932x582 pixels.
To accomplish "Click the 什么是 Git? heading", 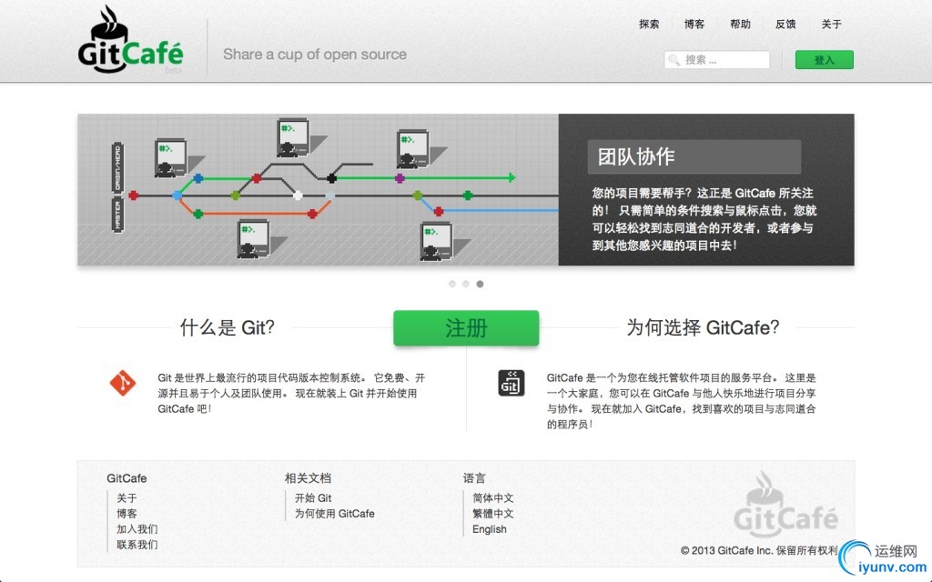I will coord(228,327).
